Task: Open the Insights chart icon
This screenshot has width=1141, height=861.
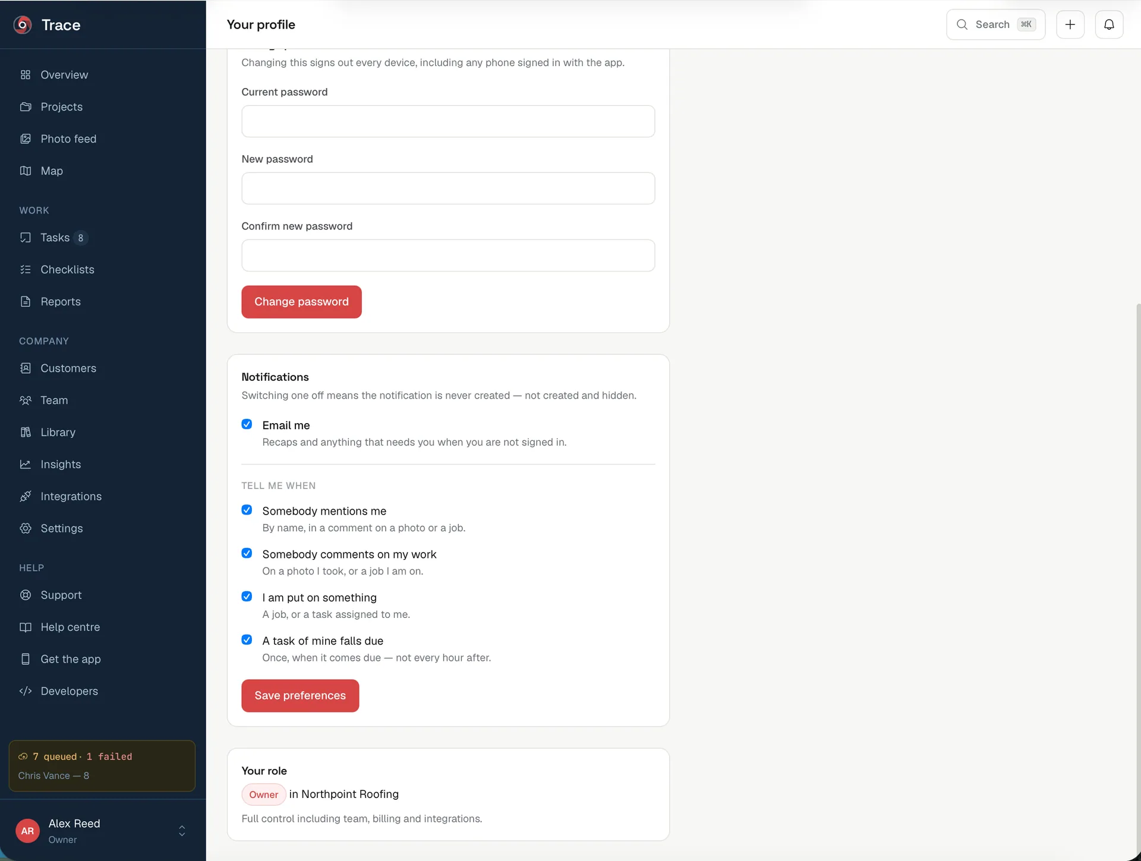Action: (26, 465)
